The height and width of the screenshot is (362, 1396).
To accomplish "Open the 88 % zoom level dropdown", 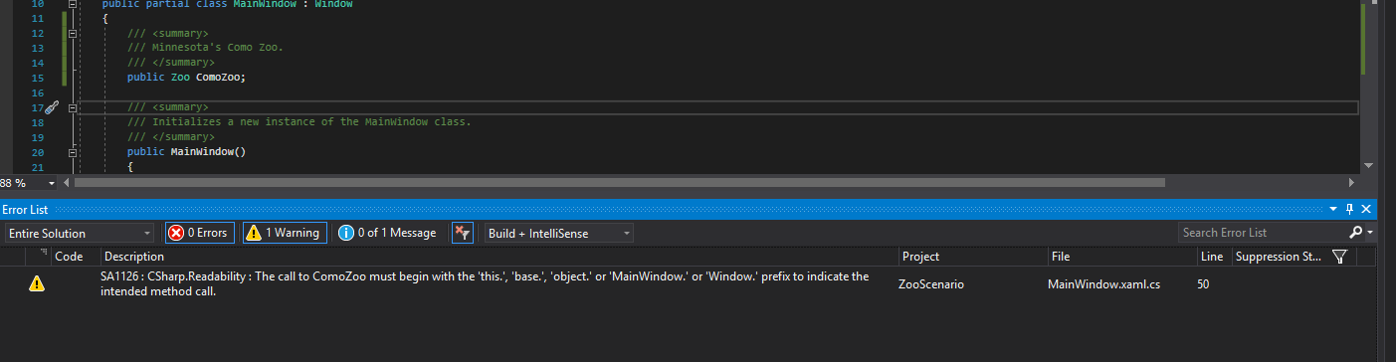I will pyautogui.click(x=52, y=183).
